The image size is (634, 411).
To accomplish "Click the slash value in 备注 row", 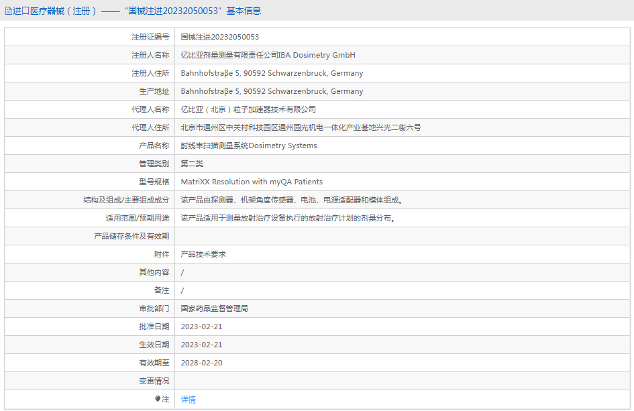I will 182,290.
